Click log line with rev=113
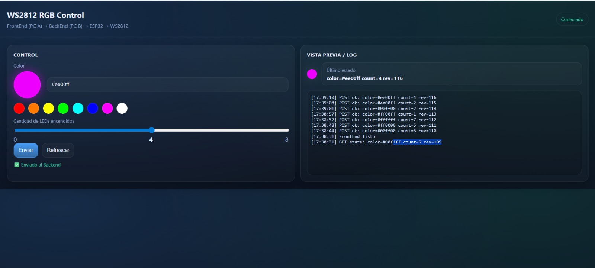Viewport: 595px width, 268px height. (374, 114)
